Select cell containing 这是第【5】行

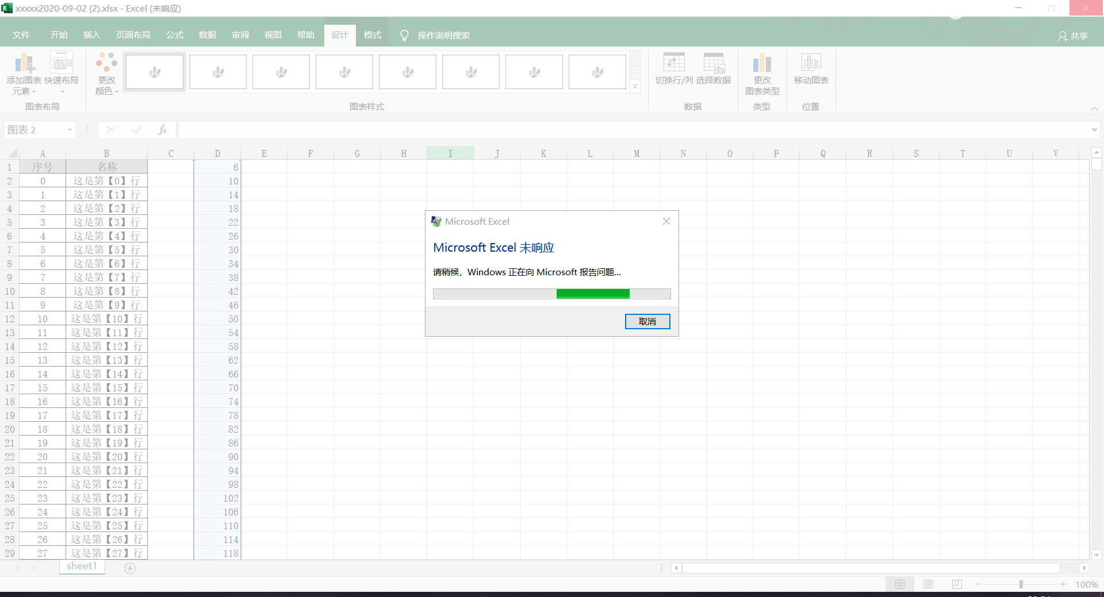[x=107, y=250]
